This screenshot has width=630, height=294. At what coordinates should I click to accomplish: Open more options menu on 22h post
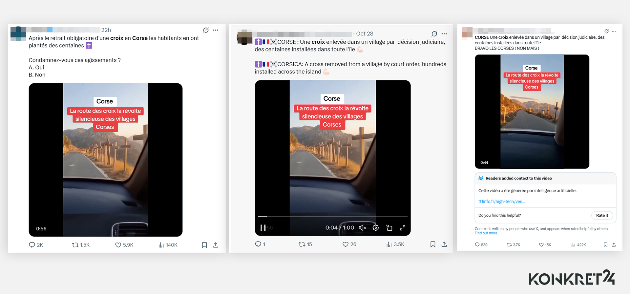click(216, 30)
